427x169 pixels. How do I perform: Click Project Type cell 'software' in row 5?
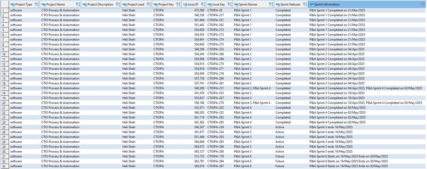point(24,30)
